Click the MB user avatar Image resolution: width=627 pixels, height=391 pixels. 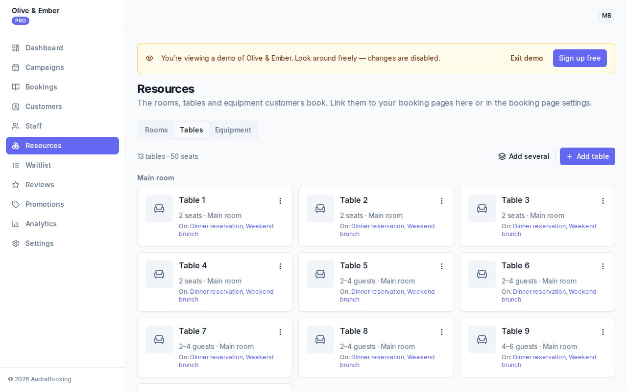pyautogui.click(x=606, y=16)
